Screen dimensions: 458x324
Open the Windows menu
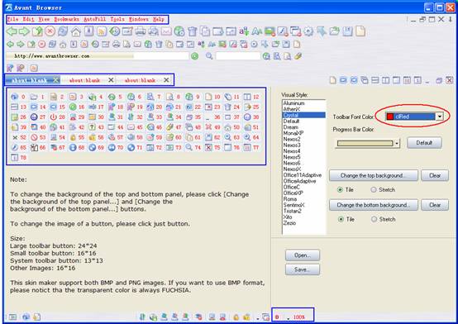point(139,19)
